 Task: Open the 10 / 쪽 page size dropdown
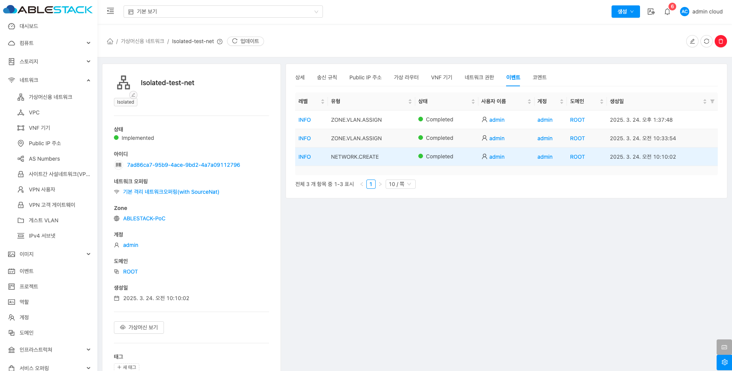coord(400,184)
